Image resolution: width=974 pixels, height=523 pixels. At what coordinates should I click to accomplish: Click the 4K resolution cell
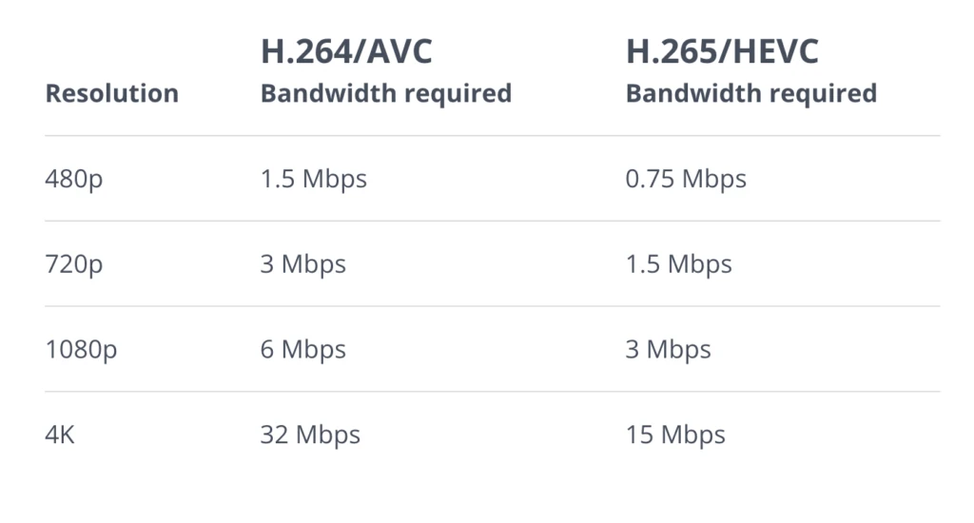tap(61, 436)
